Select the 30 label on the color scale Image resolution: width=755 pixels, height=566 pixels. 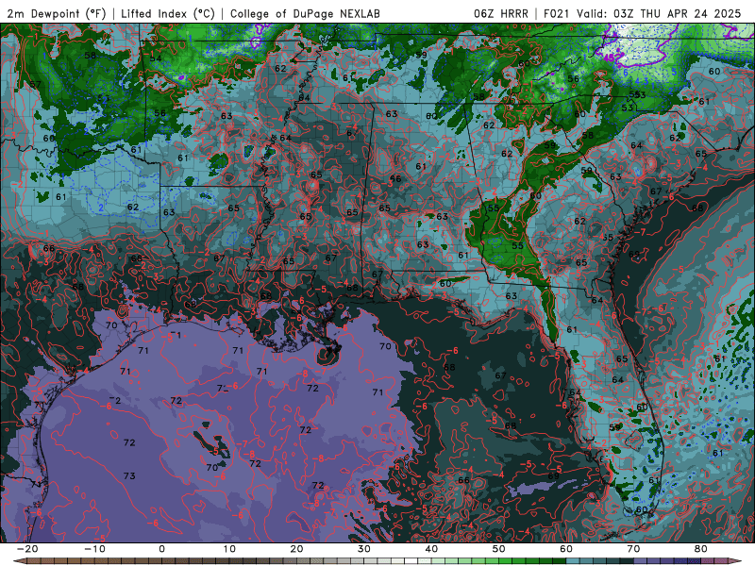364,549
